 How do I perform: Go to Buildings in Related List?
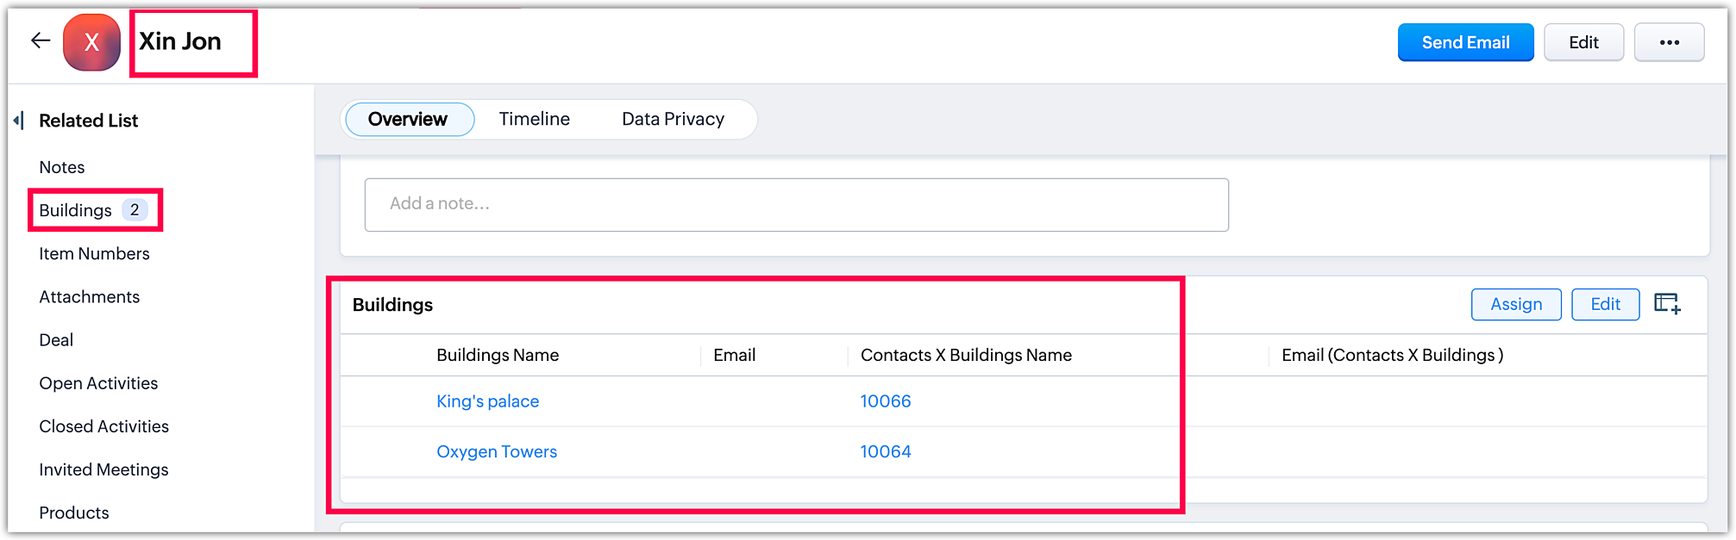76,210
